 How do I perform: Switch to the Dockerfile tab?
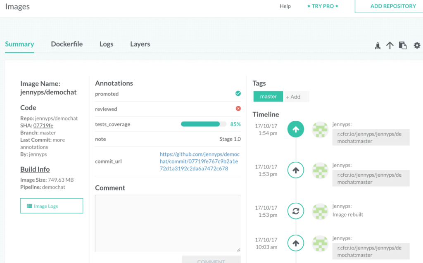coord(67,44)
